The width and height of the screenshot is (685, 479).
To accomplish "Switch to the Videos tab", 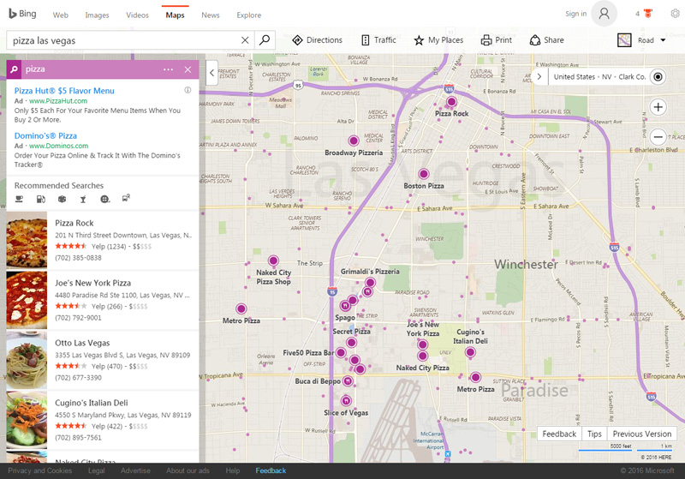I will point(137,15).
